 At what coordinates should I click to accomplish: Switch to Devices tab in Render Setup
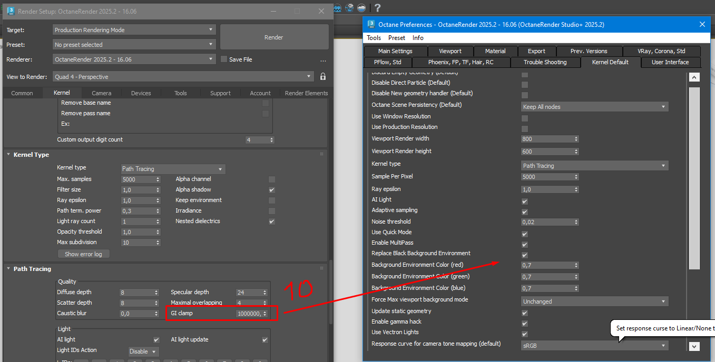141,93
